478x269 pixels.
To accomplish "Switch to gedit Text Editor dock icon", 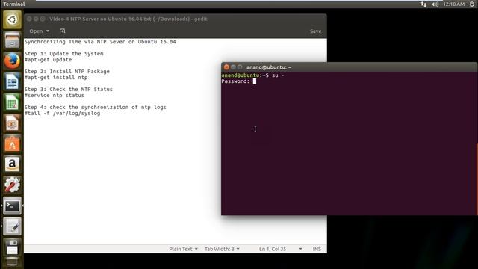I will click(x=12, y=226).
